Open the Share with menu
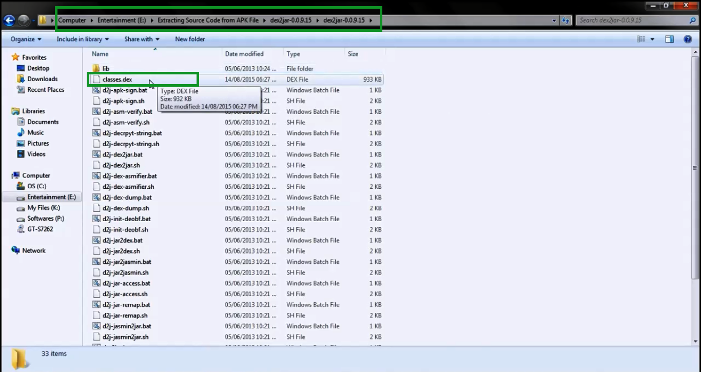This screenshot has width=701, height=372. [x=139, y=38]
